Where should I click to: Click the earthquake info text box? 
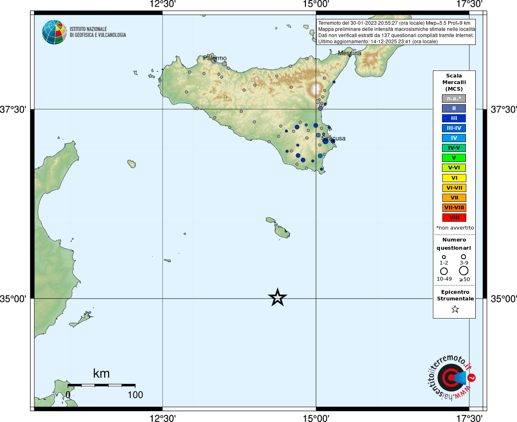point(396,32)
